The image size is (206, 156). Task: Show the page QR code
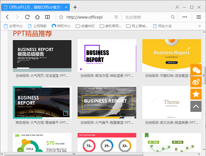(x=116, y=17)
